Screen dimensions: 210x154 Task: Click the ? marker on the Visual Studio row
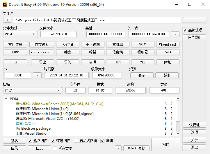click(x=172, y=133)
